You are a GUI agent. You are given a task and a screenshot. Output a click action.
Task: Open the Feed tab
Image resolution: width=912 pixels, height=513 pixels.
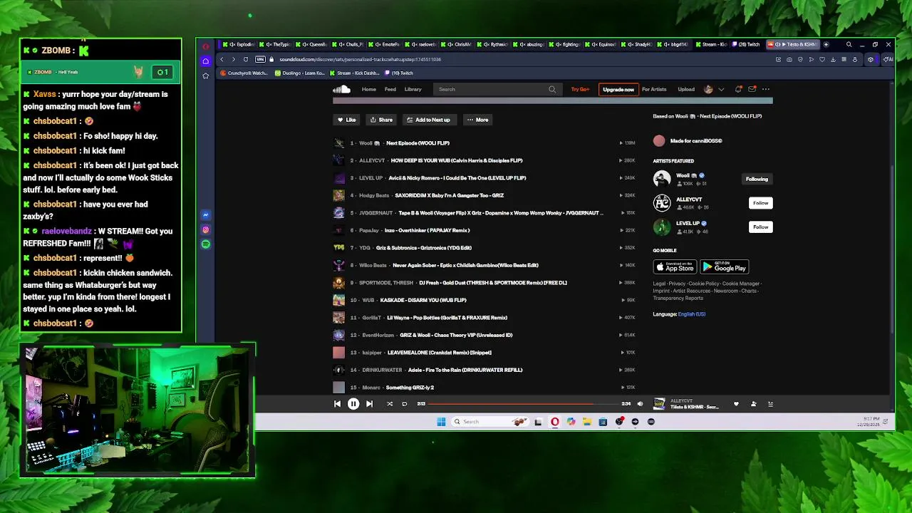coord(390,89)
